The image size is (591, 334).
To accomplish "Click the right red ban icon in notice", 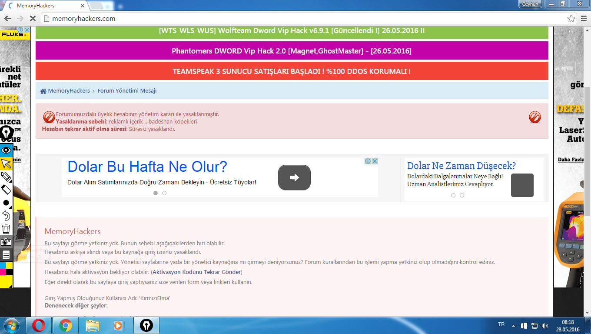I will click(535, 117).
